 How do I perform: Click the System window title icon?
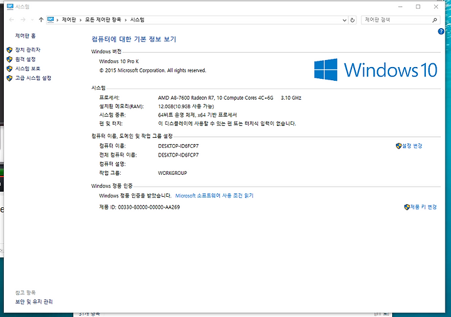coord(10,7)
